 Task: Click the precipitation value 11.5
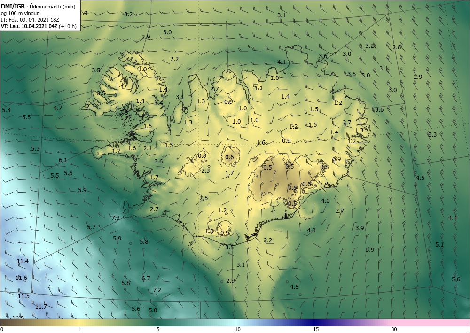click(23, 296)
